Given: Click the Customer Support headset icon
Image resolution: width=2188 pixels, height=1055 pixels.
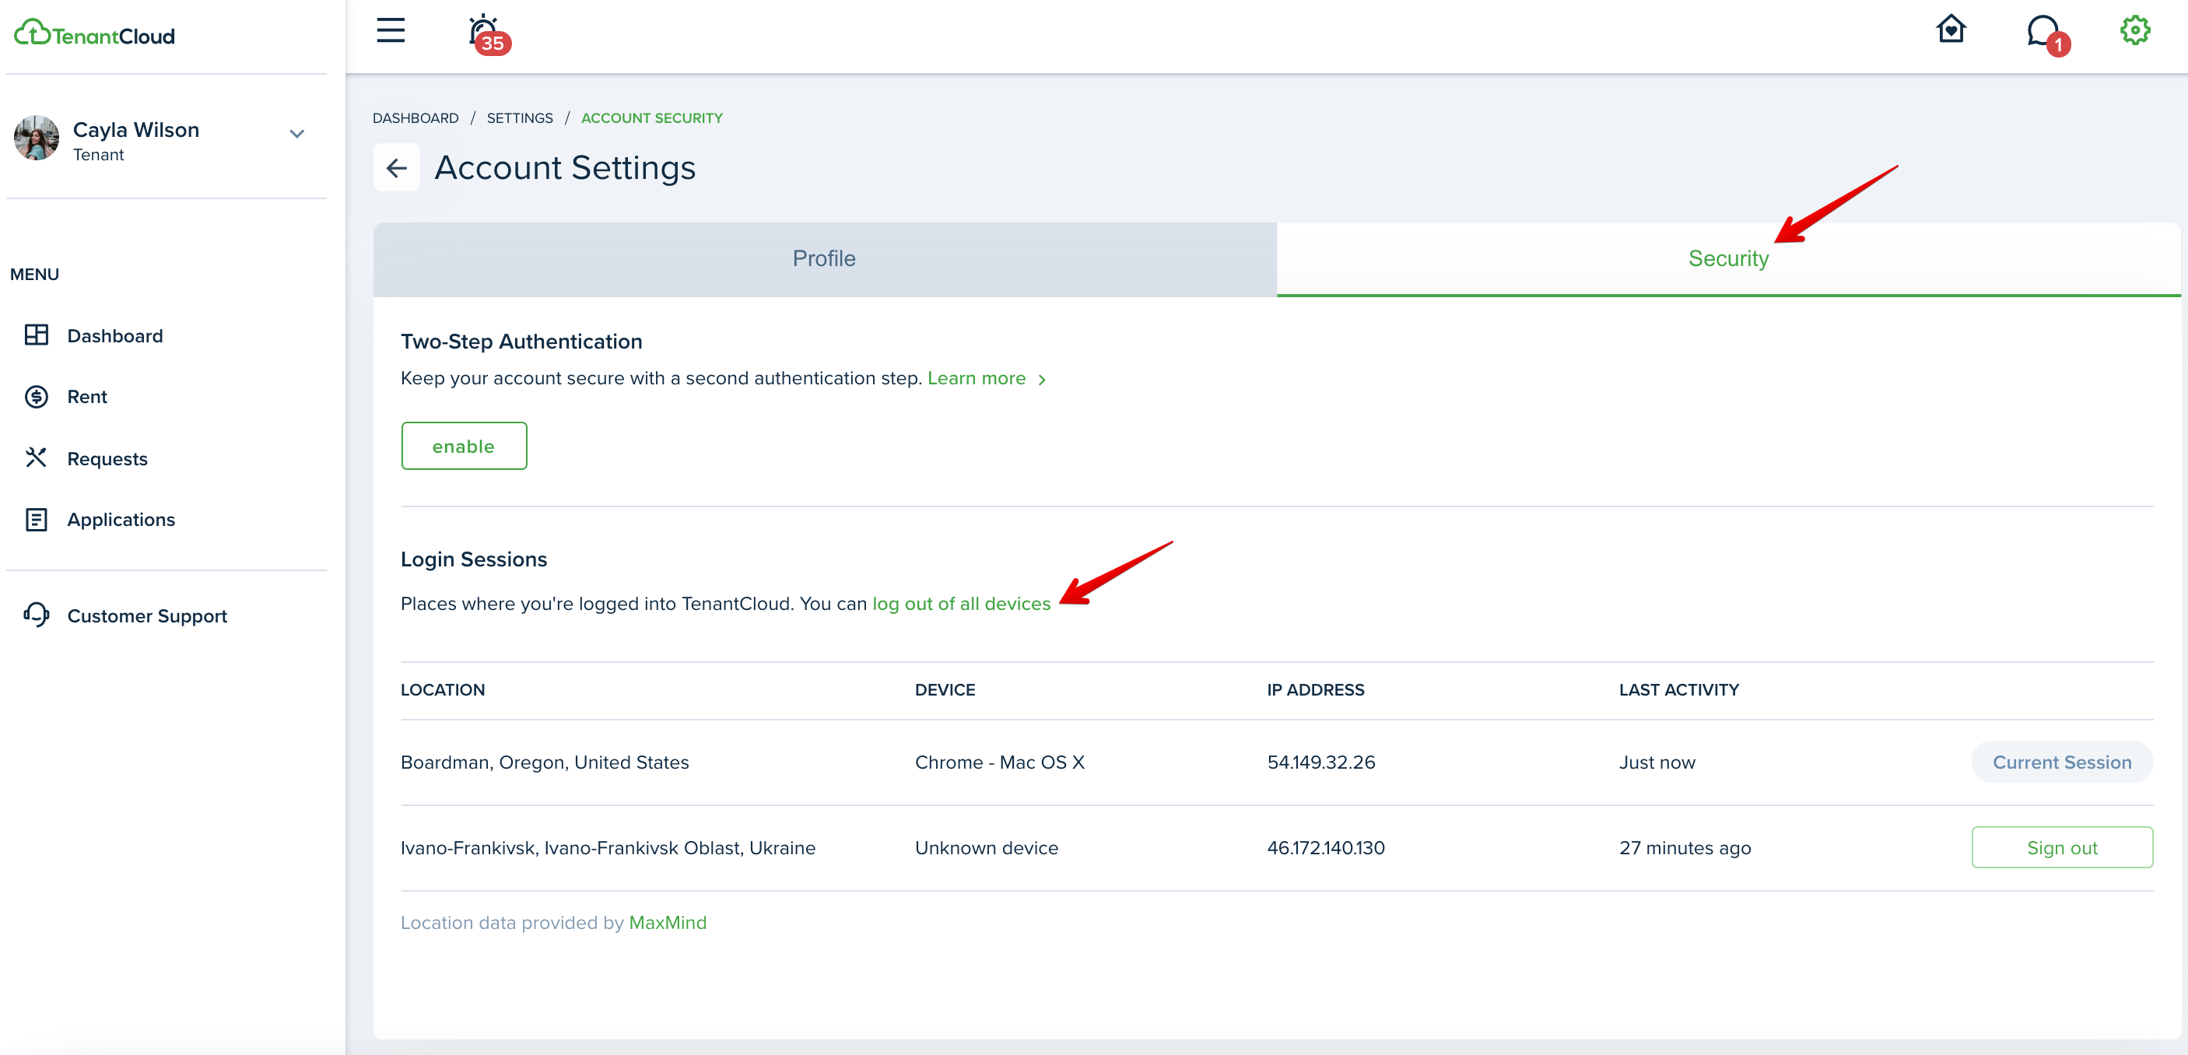Looking at the screenshot, I should click(36, 614).
